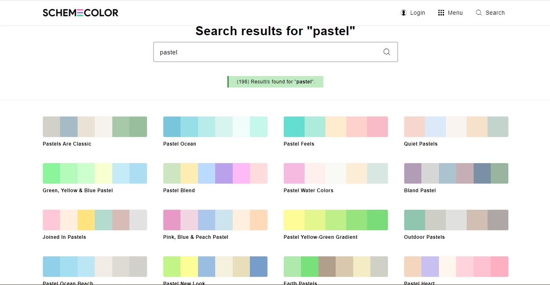Select the Quiet Pastels palette thumbnail
550x285 pixels.
pyautogui.click(x=456, y=127)
